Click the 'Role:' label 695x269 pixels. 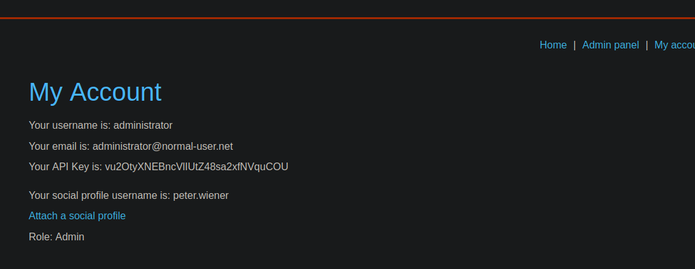tap(41, 236)
